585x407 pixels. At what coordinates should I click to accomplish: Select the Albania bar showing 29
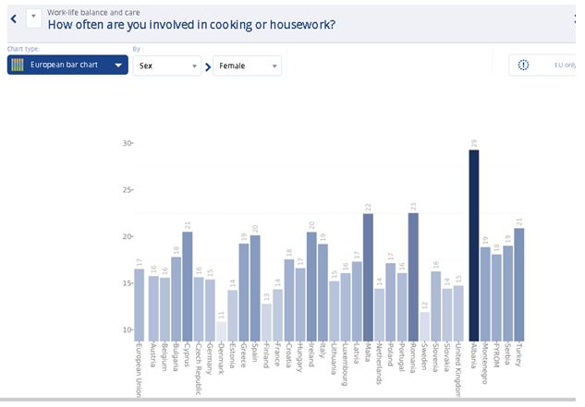point(474,245)
